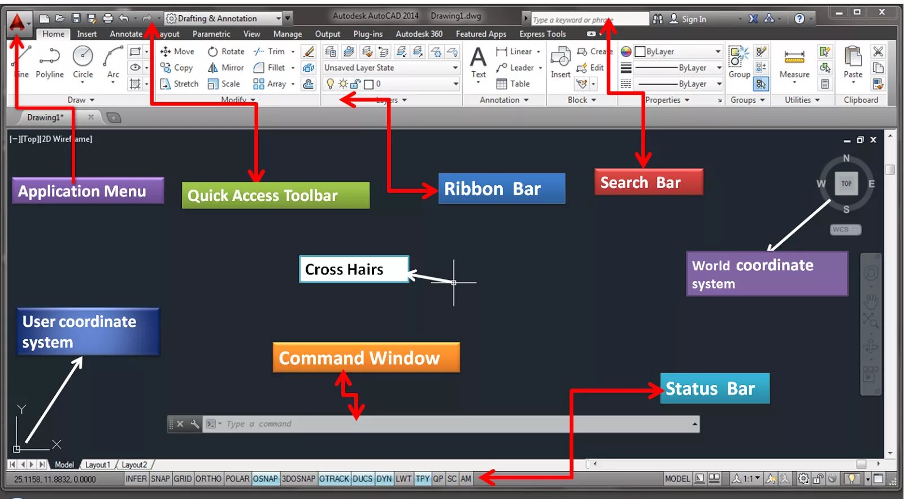Choose the Stretch tool
Image resolution: width=904 pixels, height=499 pixels.
pos(180,84)
